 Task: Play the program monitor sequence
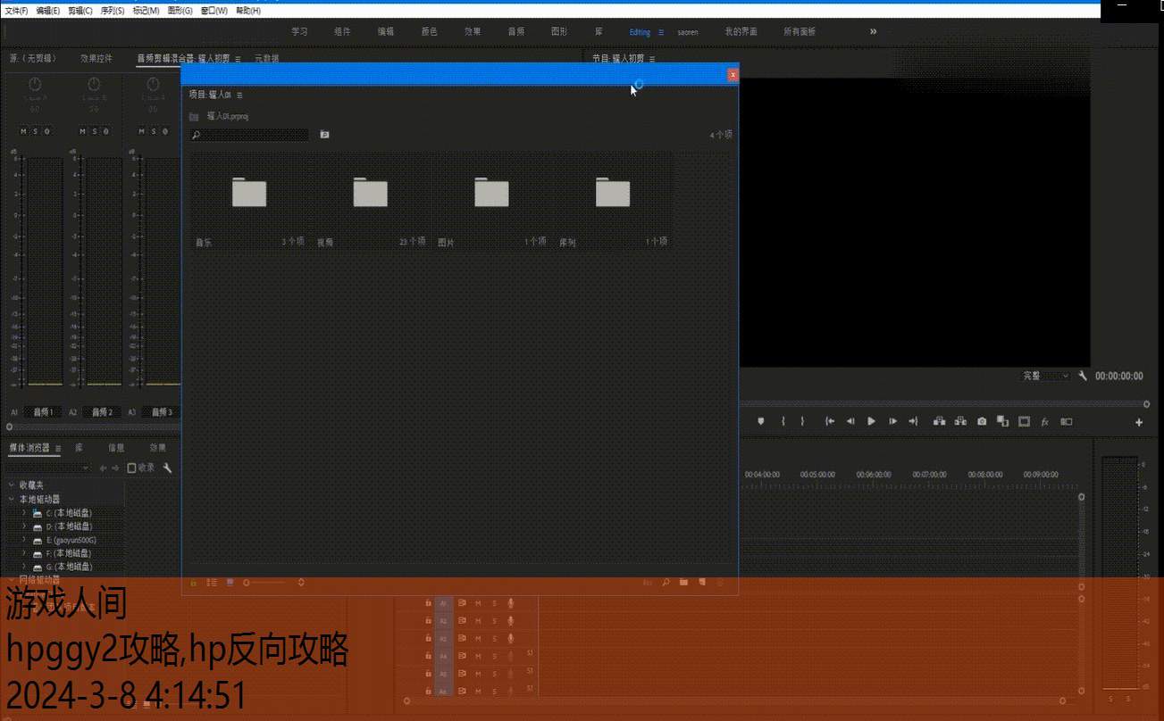pos(871,422)
